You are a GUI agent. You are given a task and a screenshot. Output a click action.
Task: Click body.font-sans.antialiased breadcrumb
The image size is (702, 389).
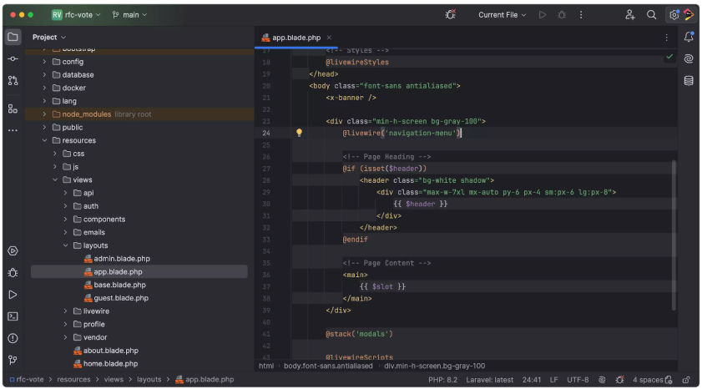(328, 366)
